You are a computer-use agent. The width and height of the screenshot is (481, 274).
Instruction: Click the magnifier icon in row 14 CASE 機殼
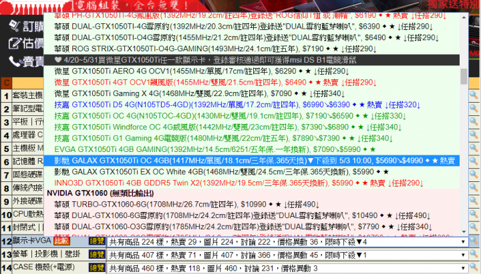pos(474,267)
